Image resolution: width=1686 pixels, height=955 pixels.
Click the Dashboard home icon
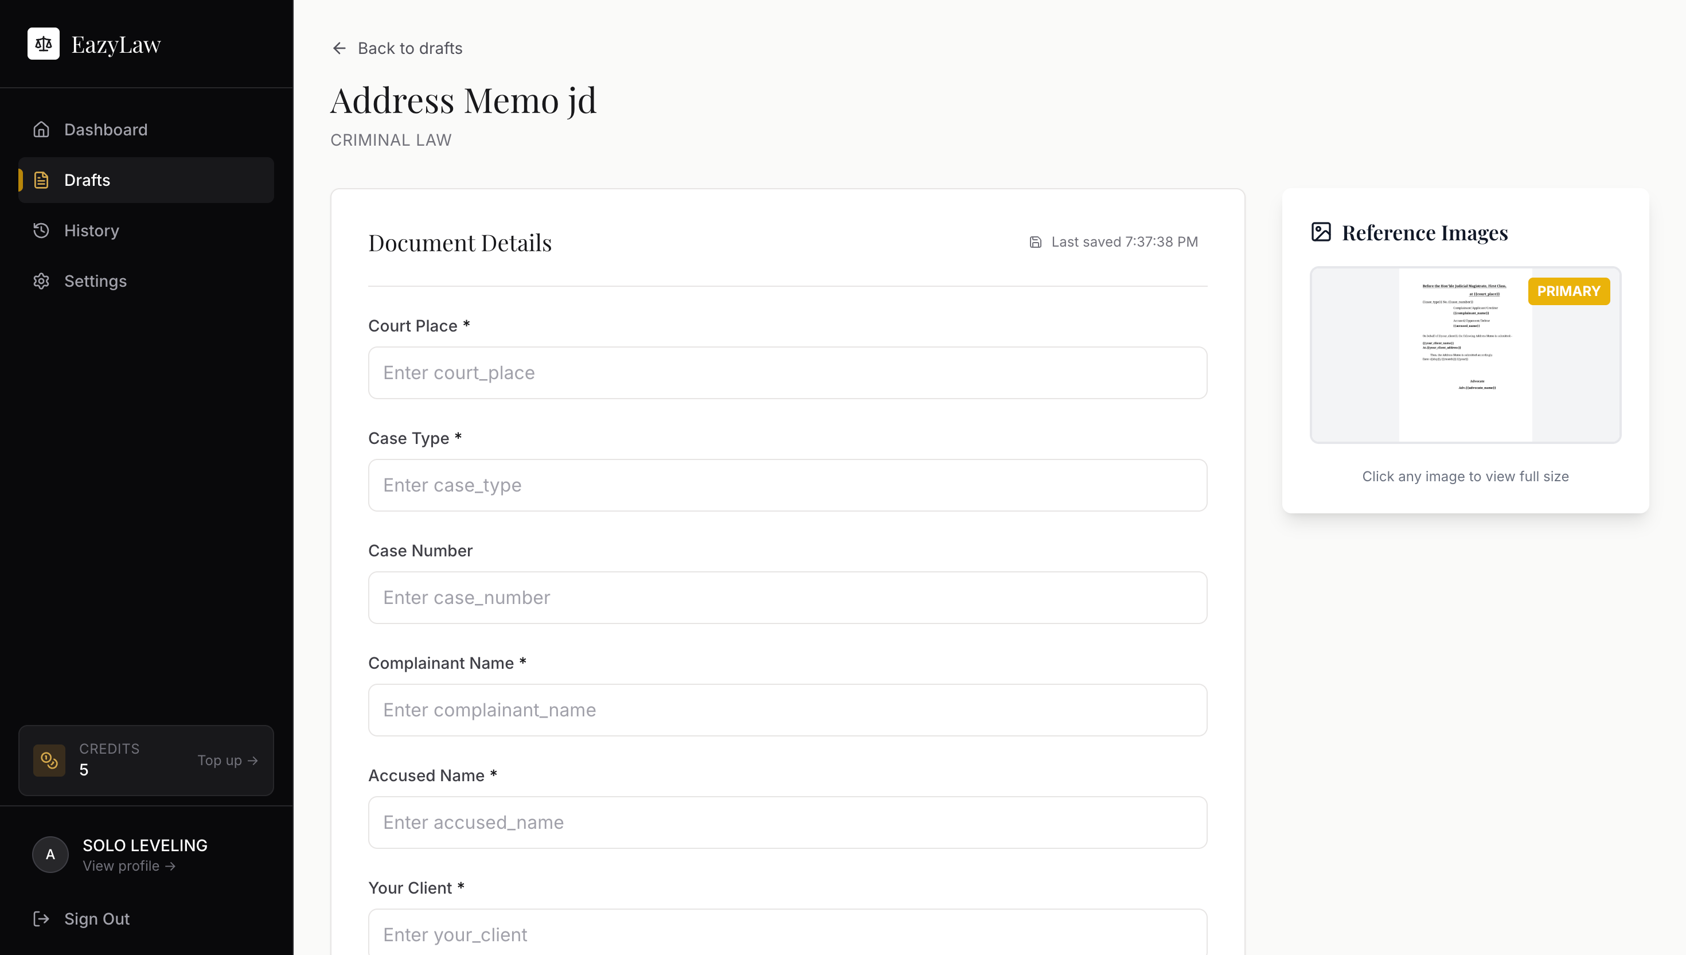[41, 130]
